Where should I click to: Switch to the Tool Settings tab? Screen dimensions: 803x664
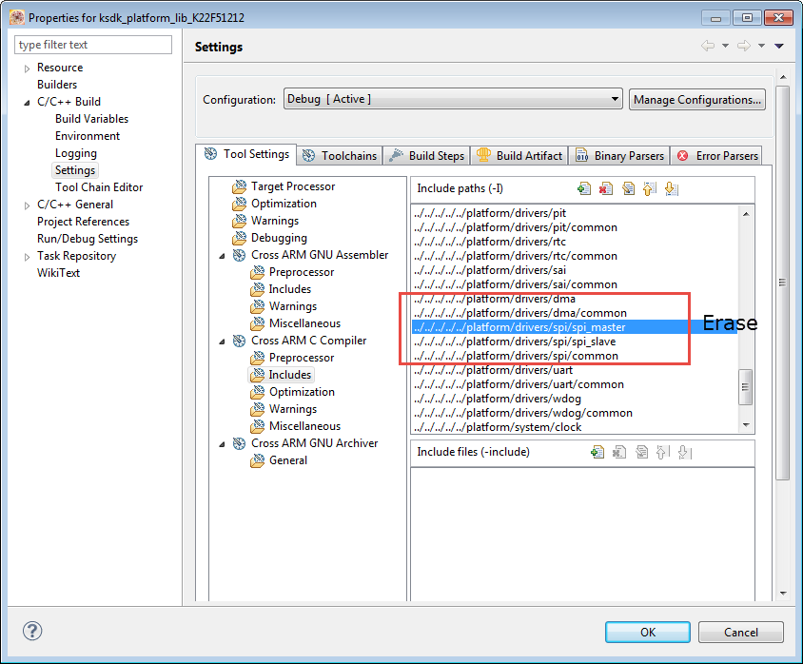point(246,154)
